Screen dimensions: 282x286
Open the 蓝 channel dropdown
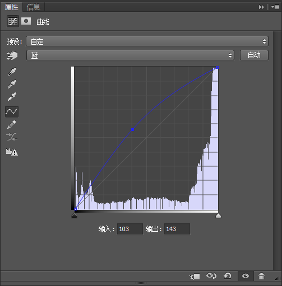[x=130, y=55]
